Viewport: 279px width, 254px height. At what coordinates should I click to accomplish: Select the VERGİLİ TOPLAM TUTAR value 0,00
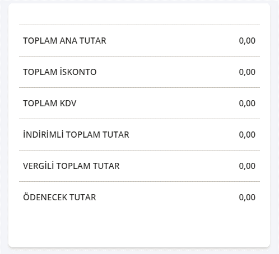point(247,166)
